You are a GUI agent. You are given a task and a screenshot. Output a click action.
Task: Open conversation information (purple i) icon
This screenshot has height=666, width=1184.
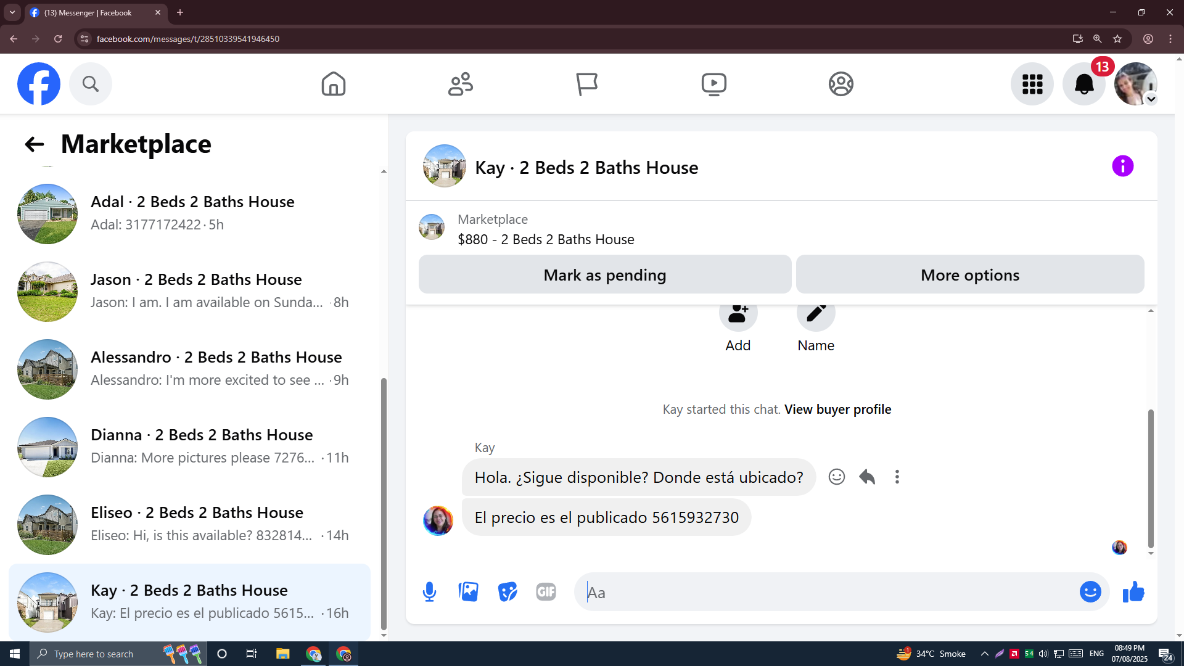pos(1123,166)
